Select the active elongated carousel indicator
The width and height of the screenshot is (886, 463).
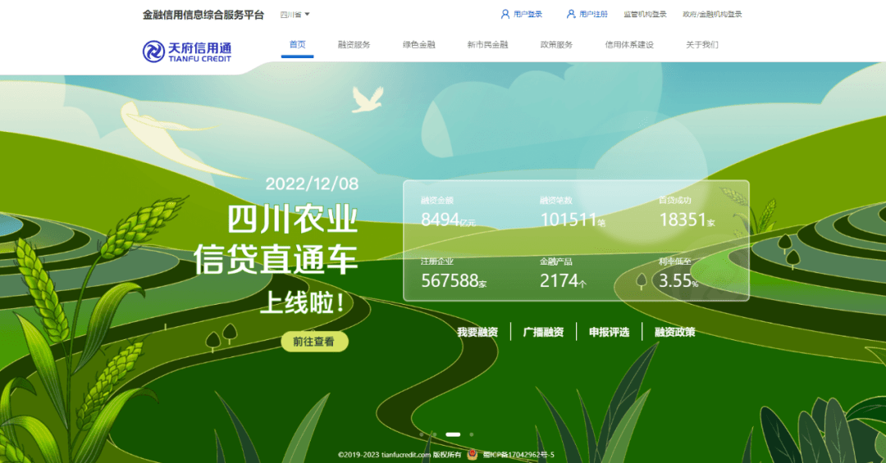click(x=453, y=434)
